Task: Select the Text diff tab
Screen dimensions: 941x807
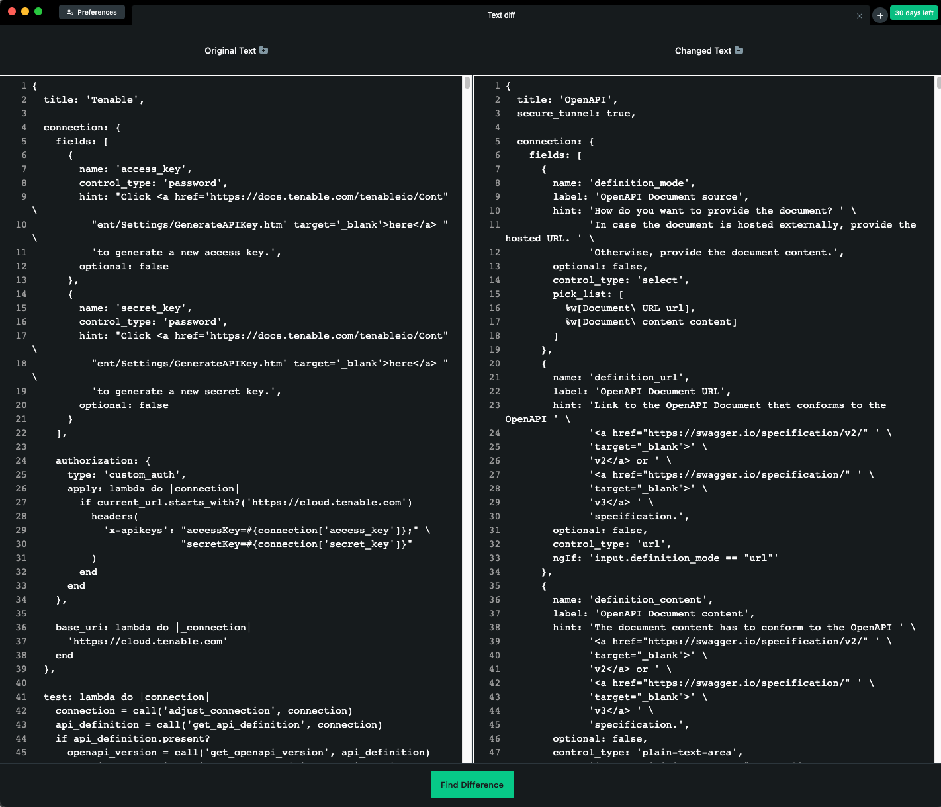Action: click(501, 15)
